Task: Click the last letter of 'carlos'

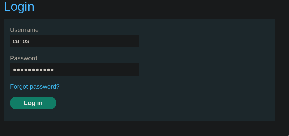Action: (x=28, y=41)
